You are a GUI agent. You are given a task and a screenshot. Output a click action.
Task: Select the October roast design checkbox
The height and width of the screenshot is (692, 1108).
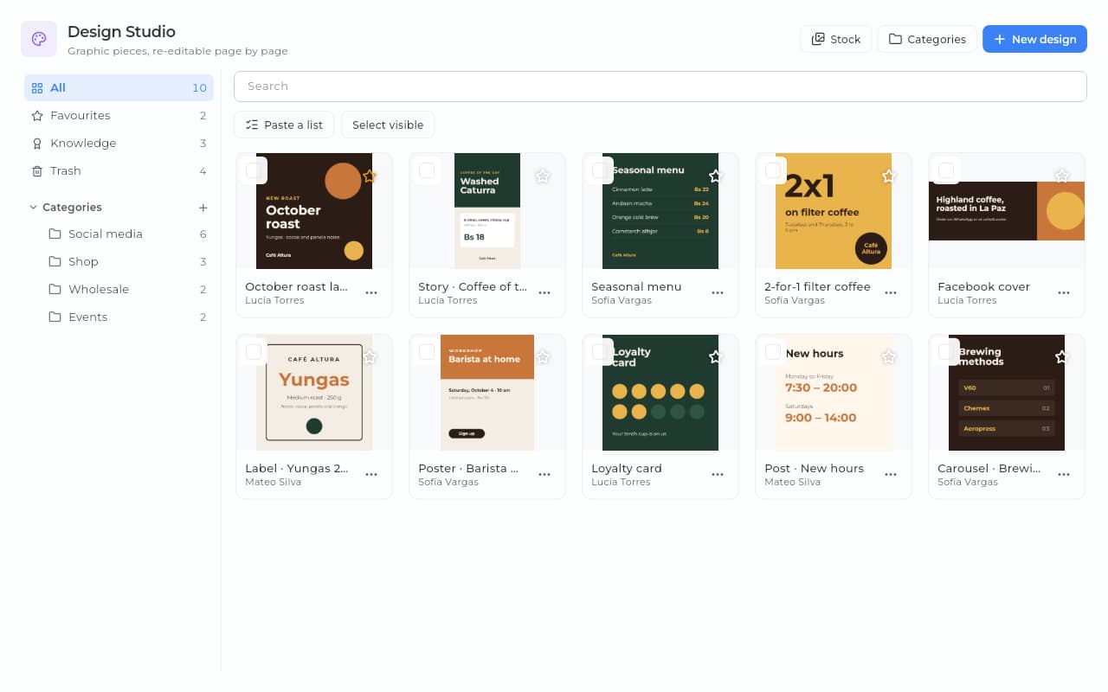click(x=254, y=170)
